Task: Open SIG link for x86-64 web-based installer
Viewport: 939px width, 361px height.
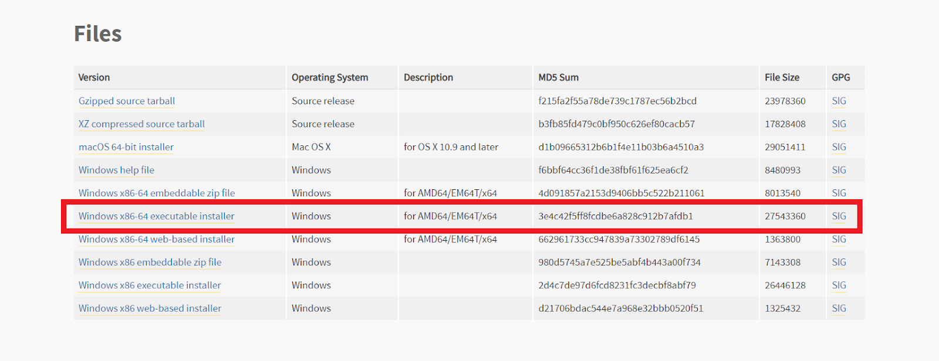Action: [x=839, y=239]
